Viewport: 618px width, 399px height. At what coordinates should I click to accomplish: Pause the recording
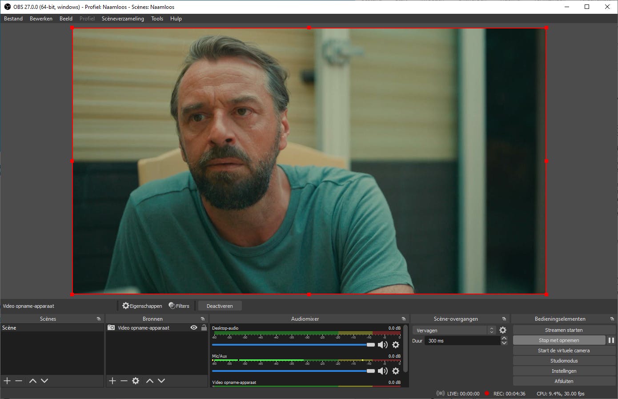click(x=611, y=340)
